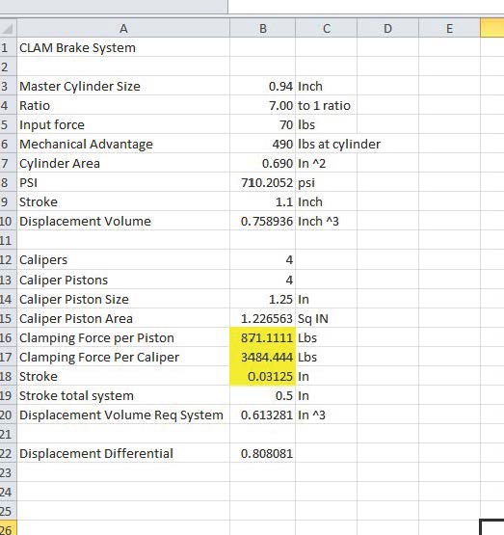The image size is (504, 535).
Task: Select the 'Caliper Piston Area' cell
Action: point(123,318)
